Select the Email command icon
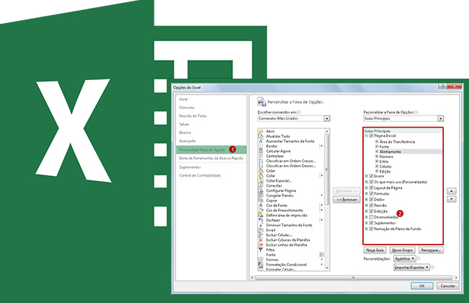Viewport: 469px width, 303px height. (260, 230)
